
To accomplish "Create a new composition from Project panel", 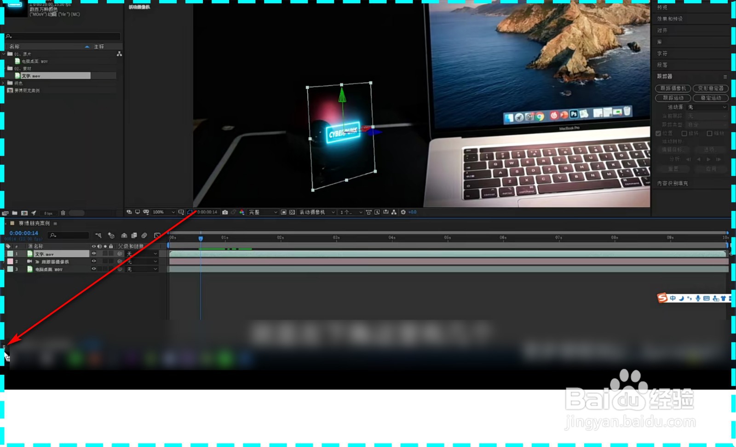I will [24, 213].
